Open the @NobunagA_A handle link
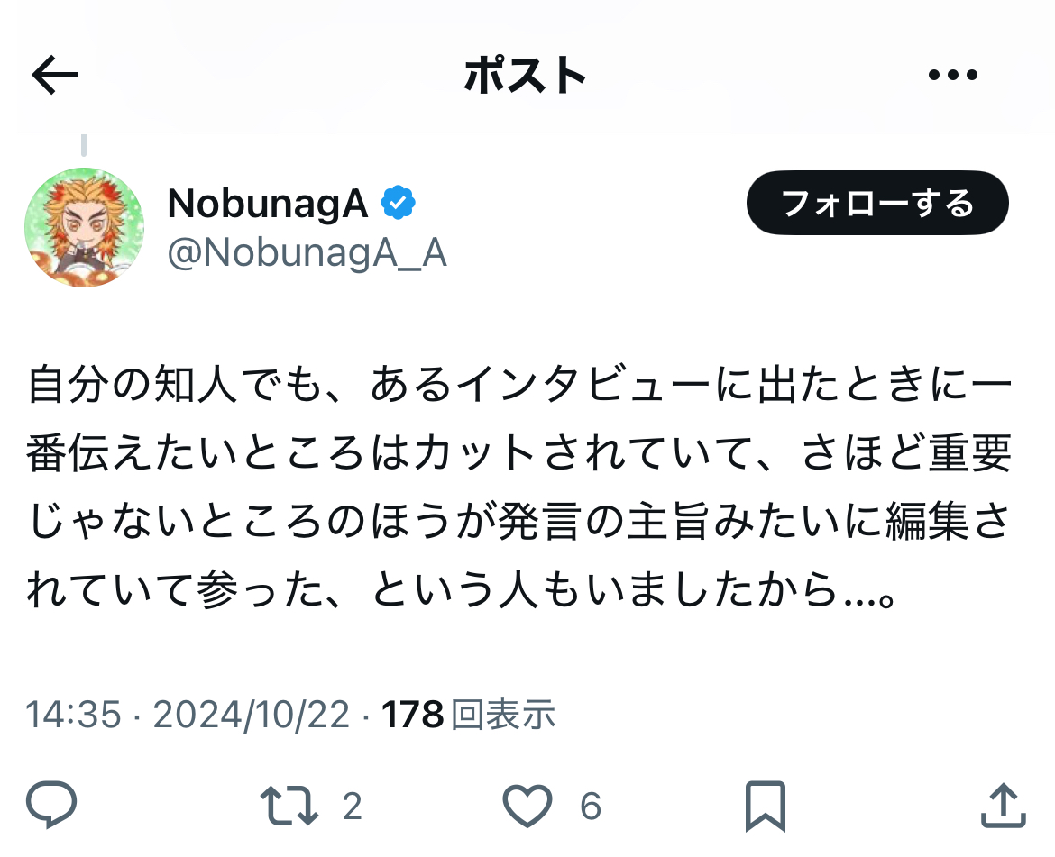1055x857 pixels. [x=307, y=254]
